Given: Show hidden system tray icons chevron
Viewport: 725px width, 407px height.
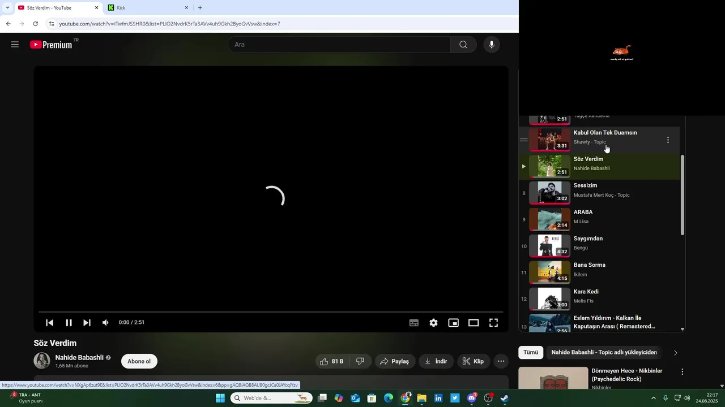Looking at the screenshot, I should click(653, 398).
